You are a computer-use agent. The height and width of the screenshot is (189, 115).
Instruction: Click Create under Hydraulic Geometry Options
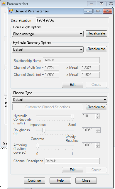pos(96,85)
